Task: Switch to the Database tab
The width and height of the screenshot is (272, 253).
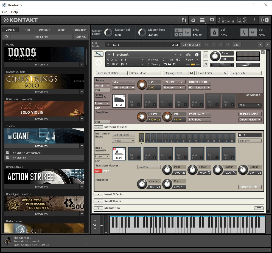Action: 44,30
